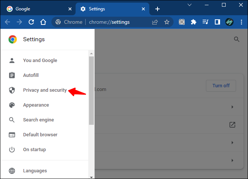Open Chrome three-dot menu
Screen dimensions: 248x179
click(241, 22)
